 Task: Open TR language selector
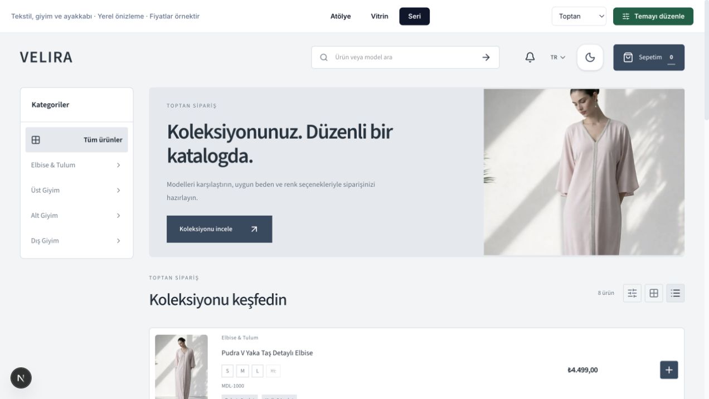pyautogui.click(x=557, y=57)
